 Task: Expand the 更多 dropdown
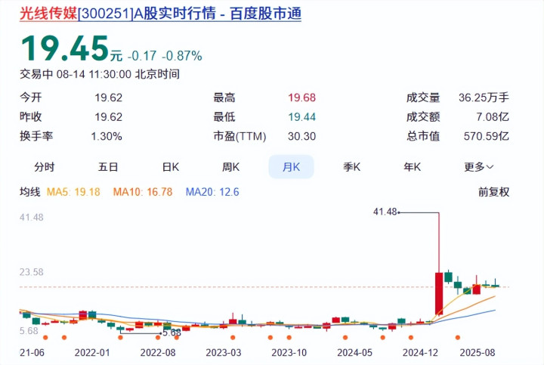point(478,167)
